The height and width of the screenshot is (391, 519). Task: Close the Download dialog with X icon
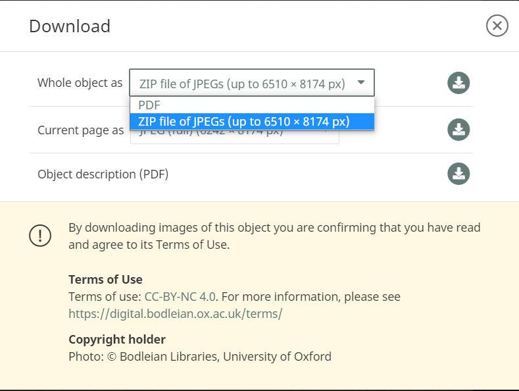coord(497,26)
